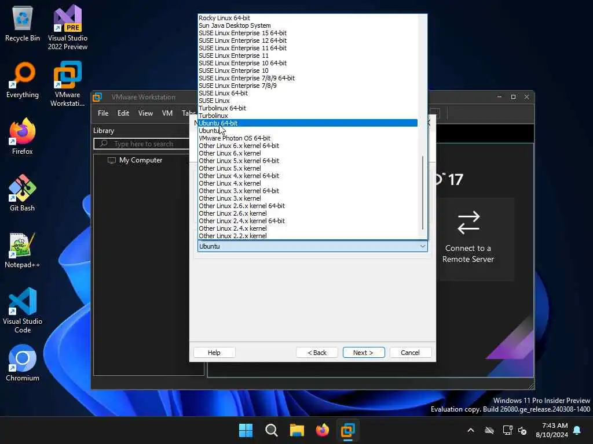Select SUSE Linux Enterprise 7/8/9 64-bit

click(308, 78)
